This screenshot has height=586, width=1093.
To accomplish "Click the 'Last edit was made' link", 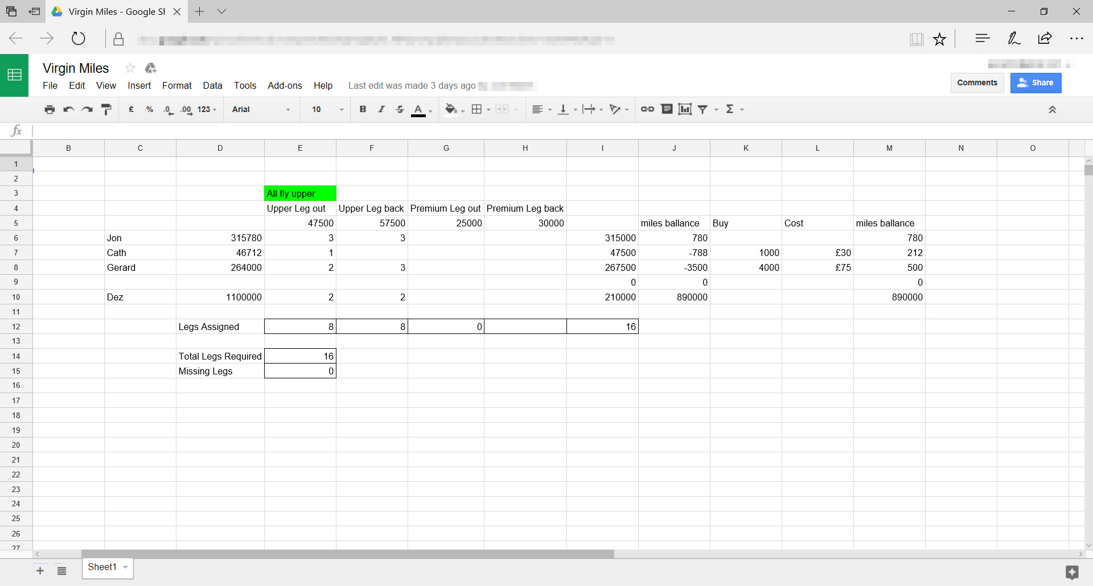I will (x=412, y=85).
